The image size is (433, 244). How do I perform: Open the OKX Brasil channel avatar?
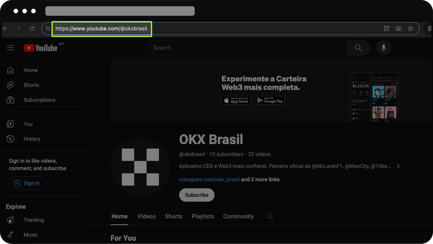click(140, 167)
